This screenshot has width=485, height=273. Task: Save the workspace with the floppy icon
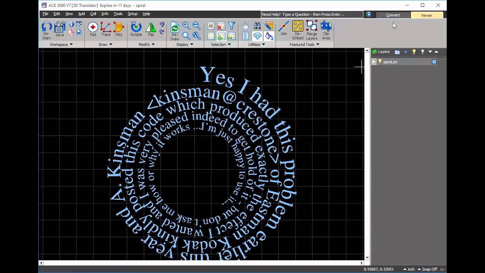coord(60,30)
